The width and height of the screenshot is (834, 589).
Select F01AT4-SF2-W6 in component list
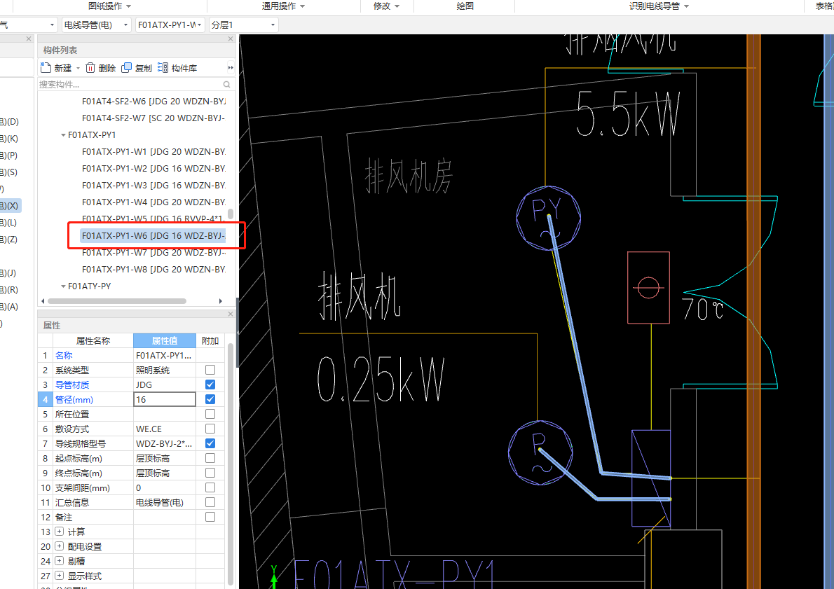pyautogui.click(x=153, y=101)
